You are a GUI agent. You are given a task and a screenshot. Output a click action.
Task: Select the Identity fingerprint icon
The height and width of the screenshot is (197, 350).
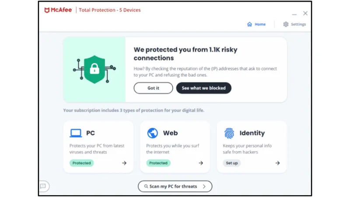point(229,133)
